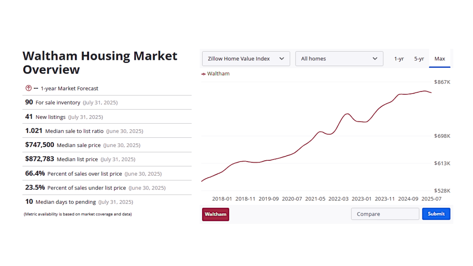The width and height of the screenshot is (473, 266).
Task: Click the $528K axis label
Action: (x=442, y=191)
